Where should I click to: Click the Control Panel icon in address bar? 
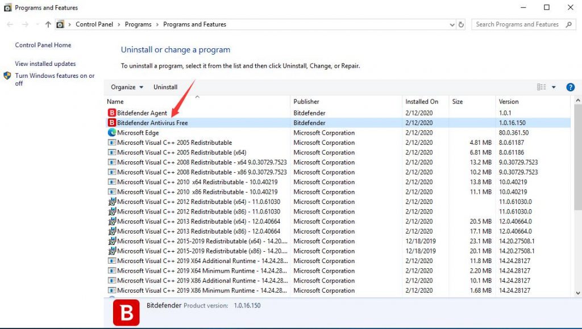point(60,24)
